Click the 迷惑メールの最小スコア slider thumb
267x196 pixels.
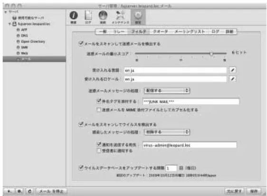211,54
